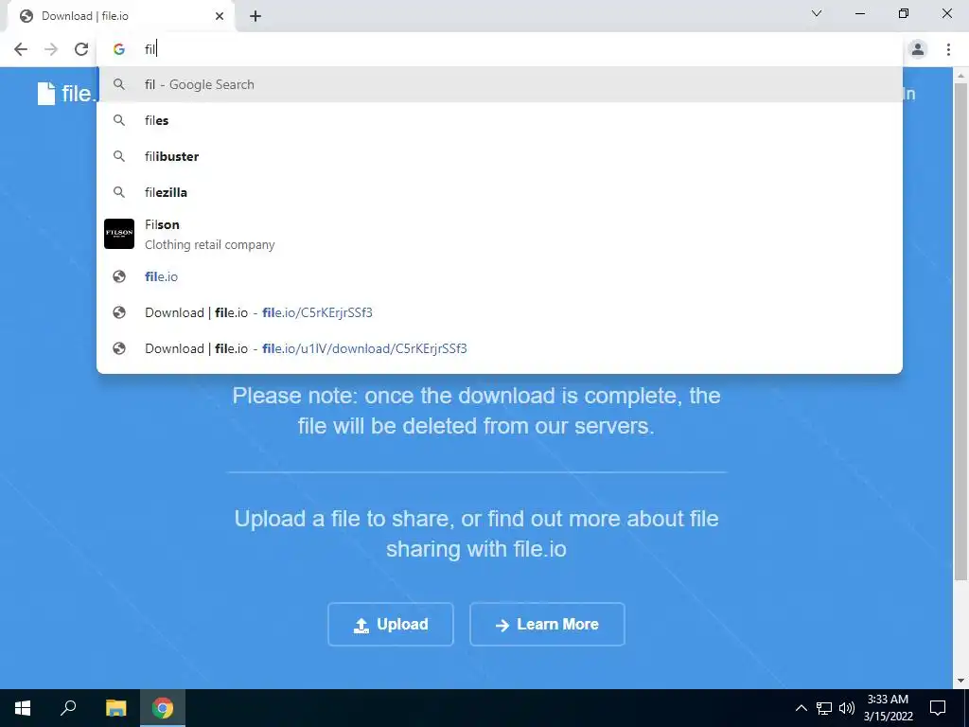Image resolution: width=969 pixels, height=727 pixels.
Task: Open a new tab with plus button
Action: (x=255, y=17)
